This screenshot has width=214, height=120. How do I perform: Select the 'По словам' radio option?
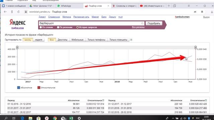coord(41,27)
